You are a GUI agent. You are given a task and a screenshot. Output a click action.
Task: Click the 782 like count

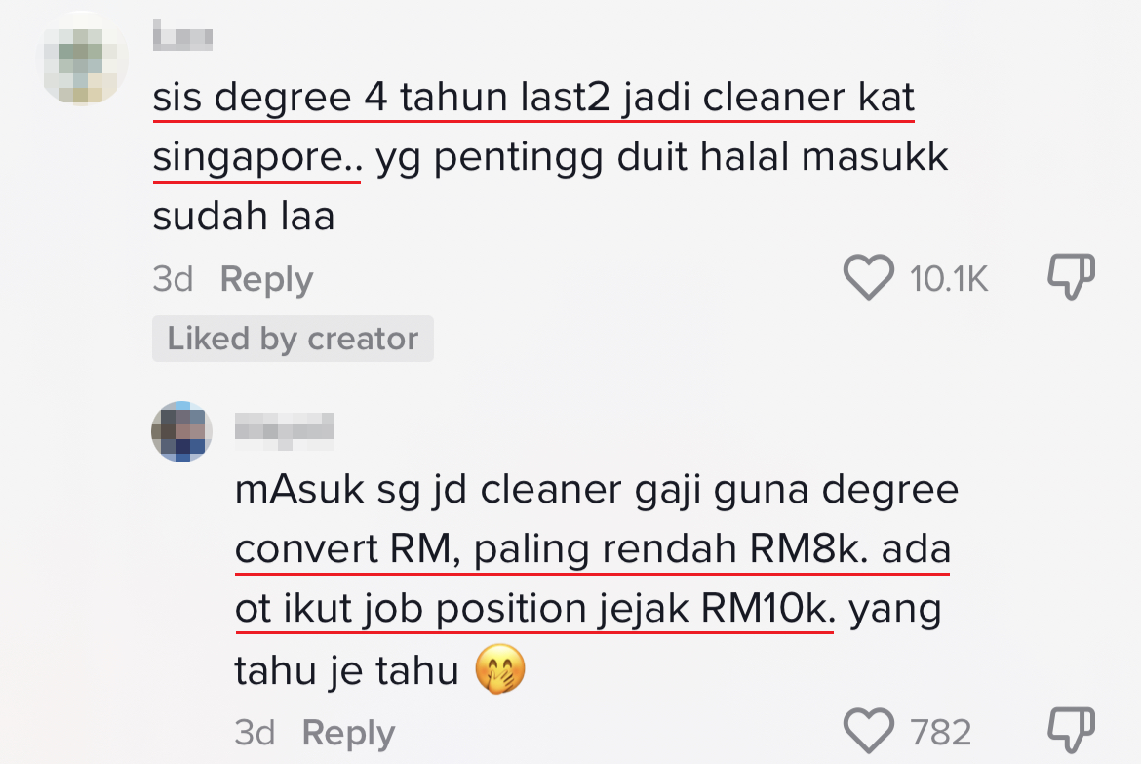tap(941, 732)
